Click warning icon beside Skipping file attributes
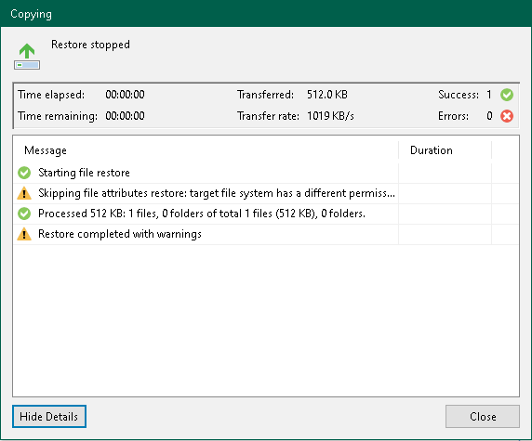Viewport: 532px width, 441px height. click(24, 193)
